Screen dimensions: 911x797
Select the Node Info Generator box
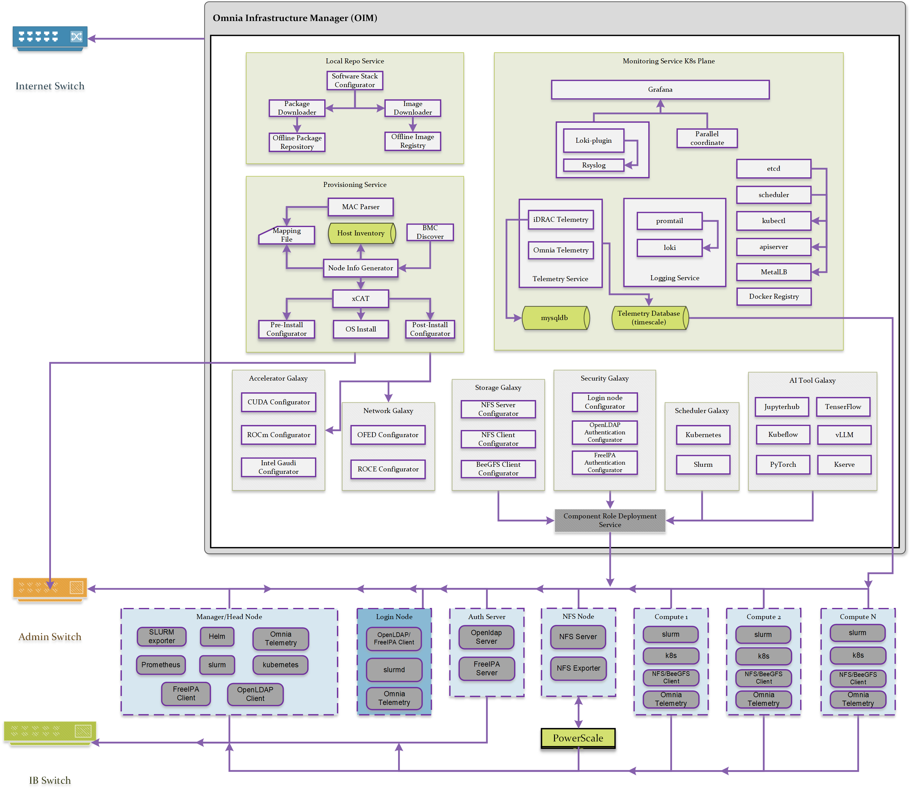coord(361,268)
